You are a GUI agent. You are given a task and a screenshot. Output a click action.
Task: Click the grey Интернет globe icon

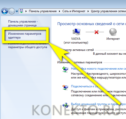tap(113, 32)
